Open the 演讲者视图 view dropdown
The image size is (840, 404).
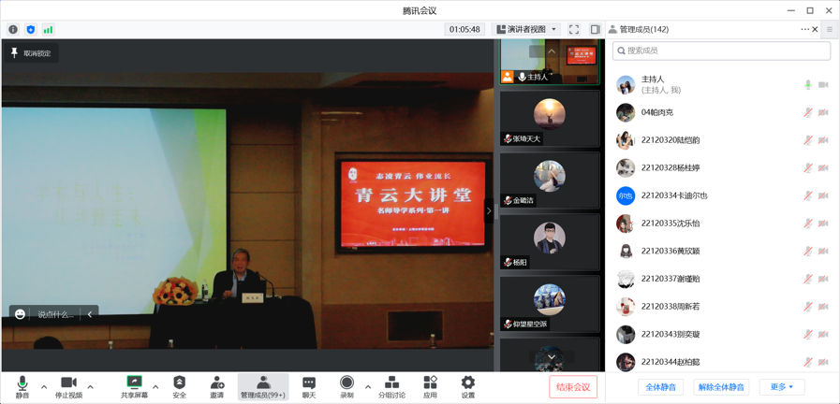click(526, 30)
